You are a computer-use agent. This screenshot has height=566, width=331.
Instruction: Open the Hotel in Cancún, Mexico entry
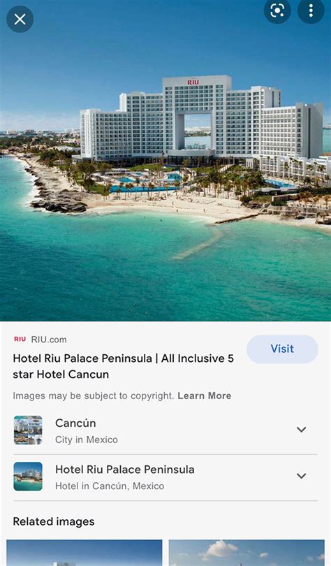click(165, 477)
